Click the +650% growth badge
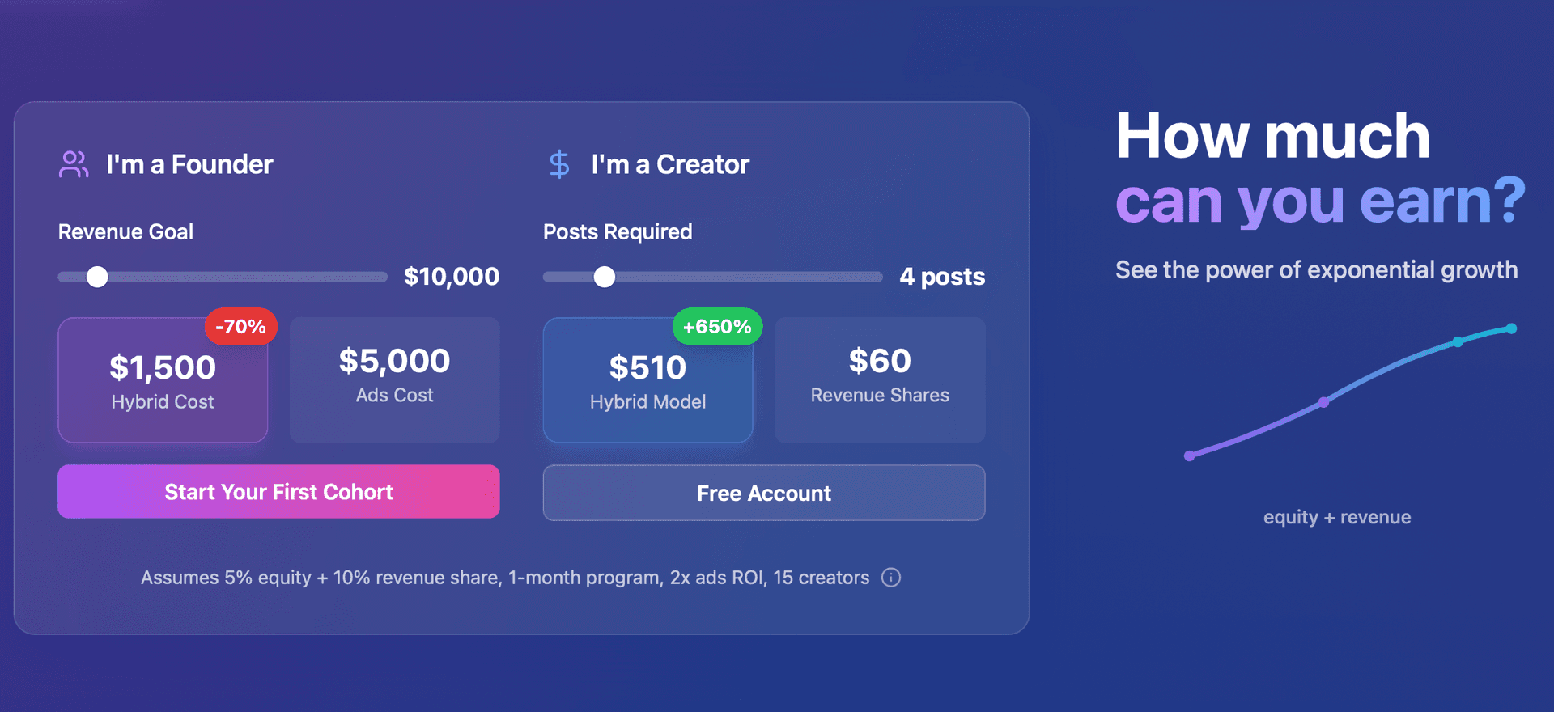 (716, 327)
